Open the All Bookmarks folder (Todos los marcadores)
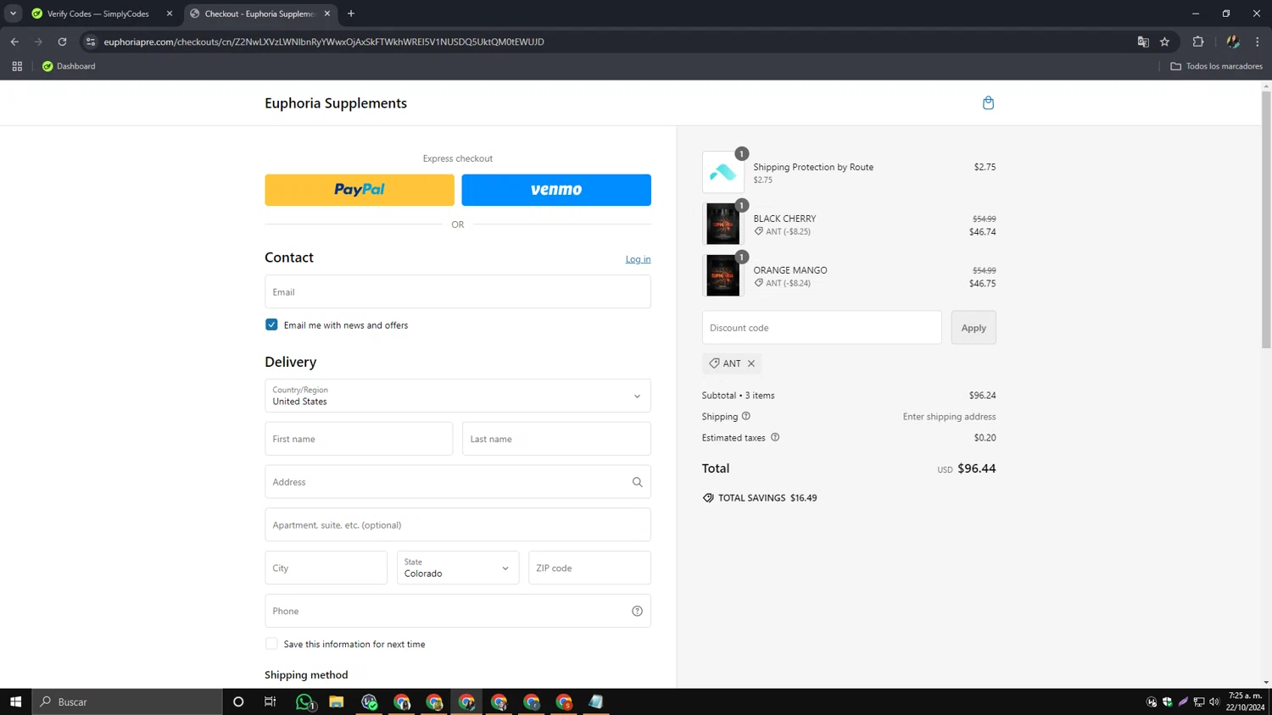This screenshot has width=1272, height=715. pyautogui.click(x=1216, y=66)
